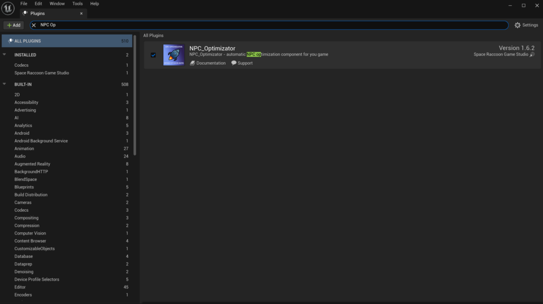The height and width of the screenshot is (304, 543).
Task: Open the File menu
Action: point(23,4)
